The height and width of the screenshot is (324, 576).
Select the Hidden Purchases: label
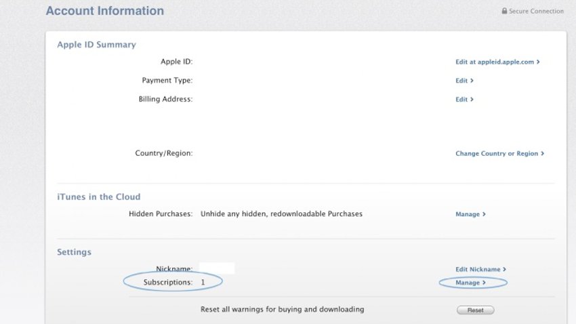pyautogui.click(x=161, y=214)
